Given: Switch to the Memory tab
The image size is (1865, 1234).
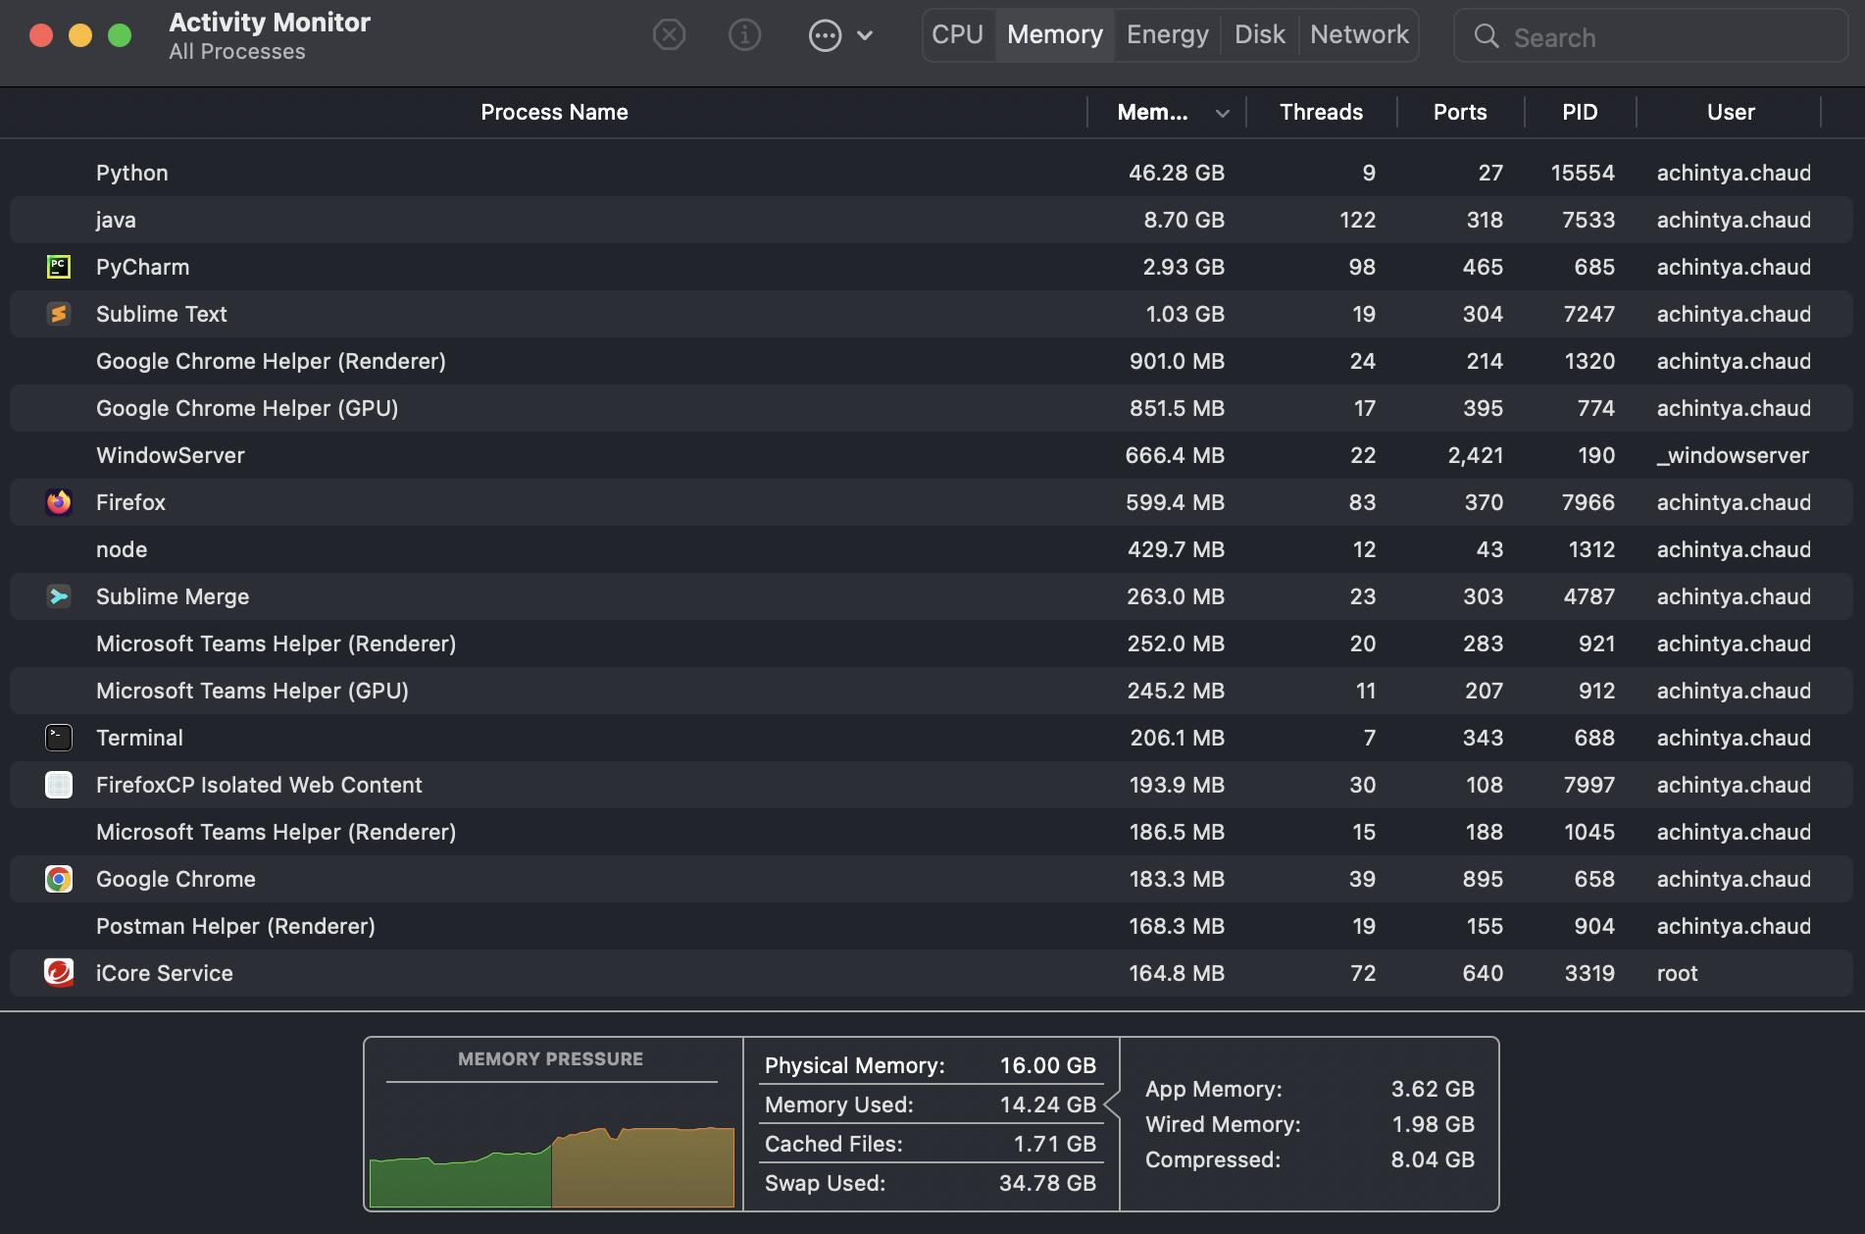Looking at the screenshot, I should pos(1055,34).
